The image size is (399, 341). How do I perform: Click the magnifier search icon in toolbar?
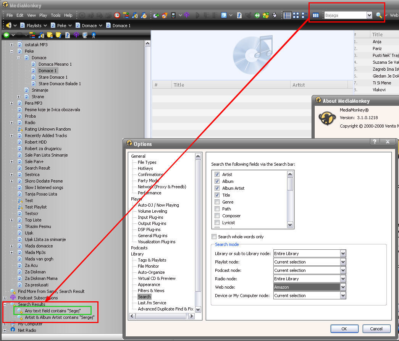pos(379,15)
